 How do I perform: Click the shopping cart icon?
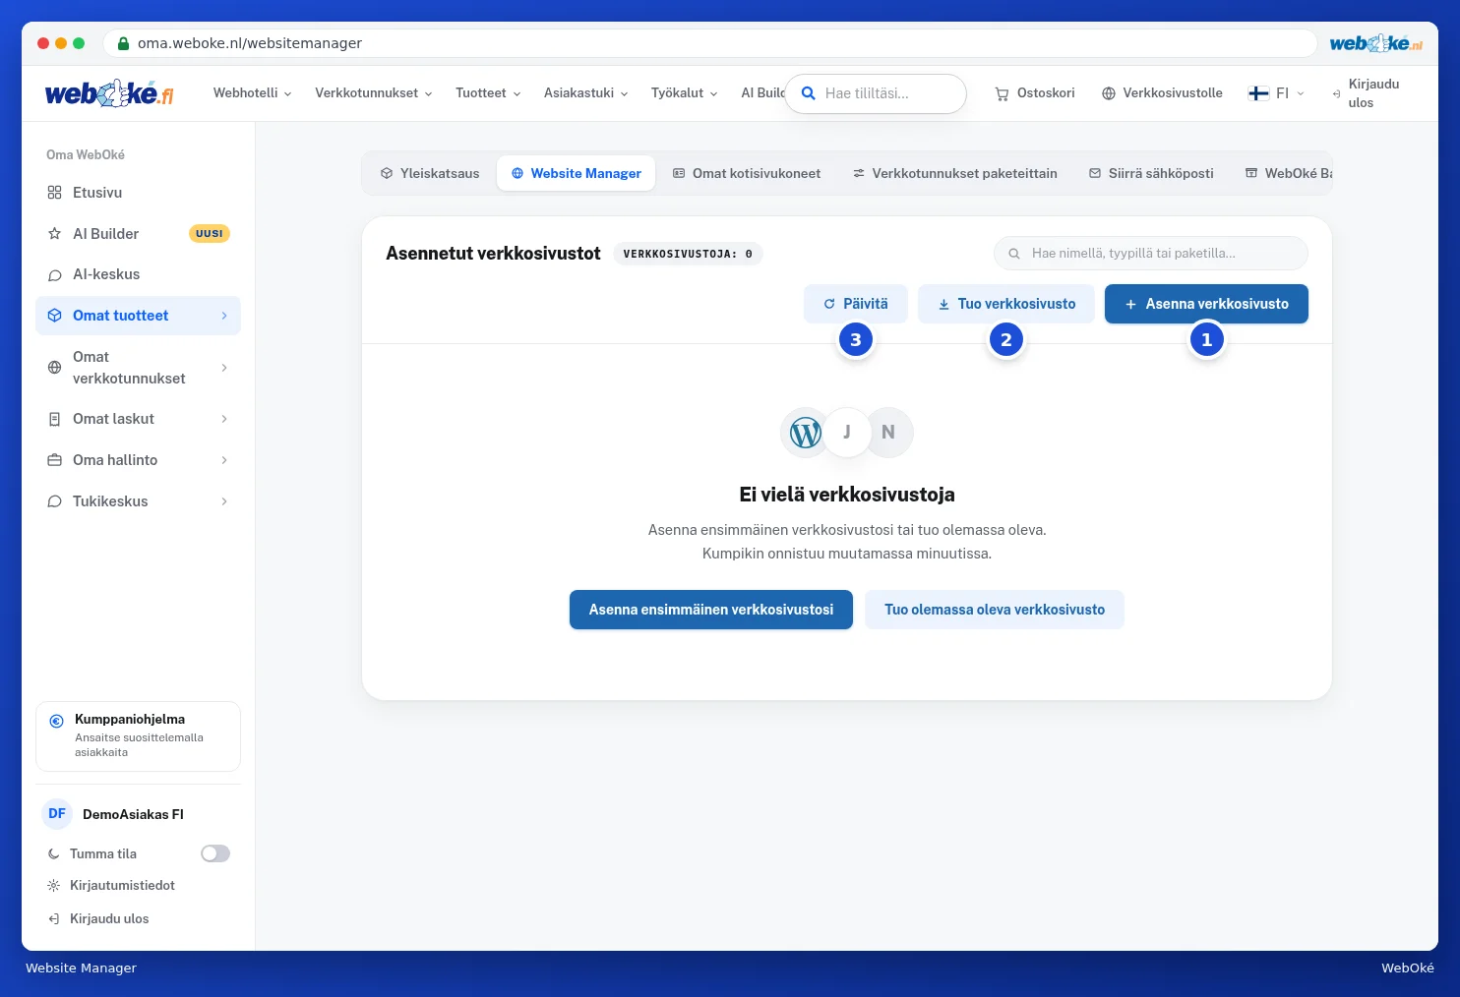pyautogui.click(x=1002, y=93)
